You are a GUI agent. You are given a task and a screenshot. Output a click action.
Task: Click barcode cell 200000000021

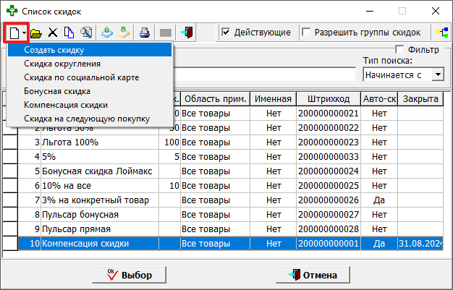[x=329, y=114]
